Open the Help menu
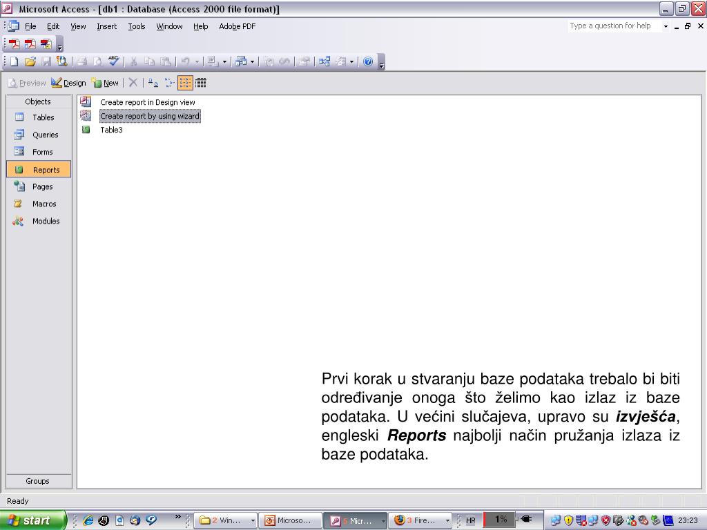The height and width of the screenshot is (530, 707). [x=201, y=26]
